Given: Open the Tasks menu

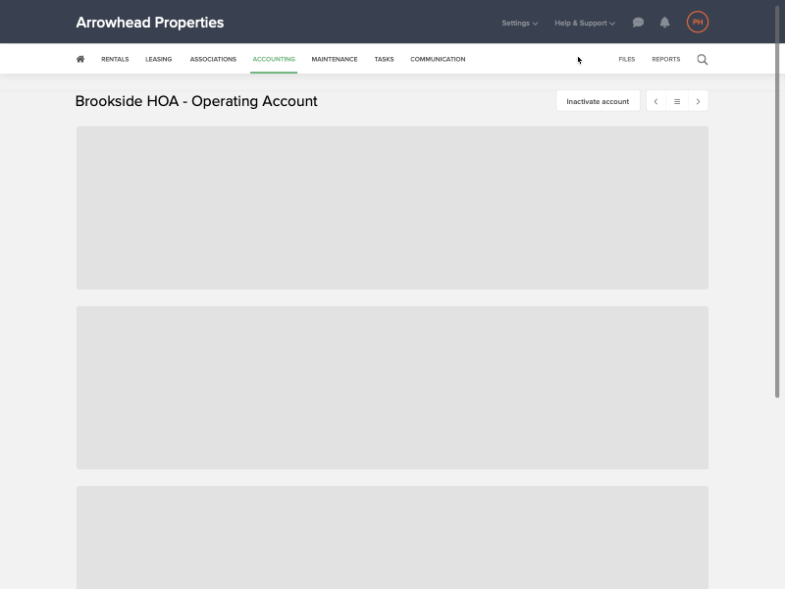Looking at the screenshot, I should click(384, 59).
